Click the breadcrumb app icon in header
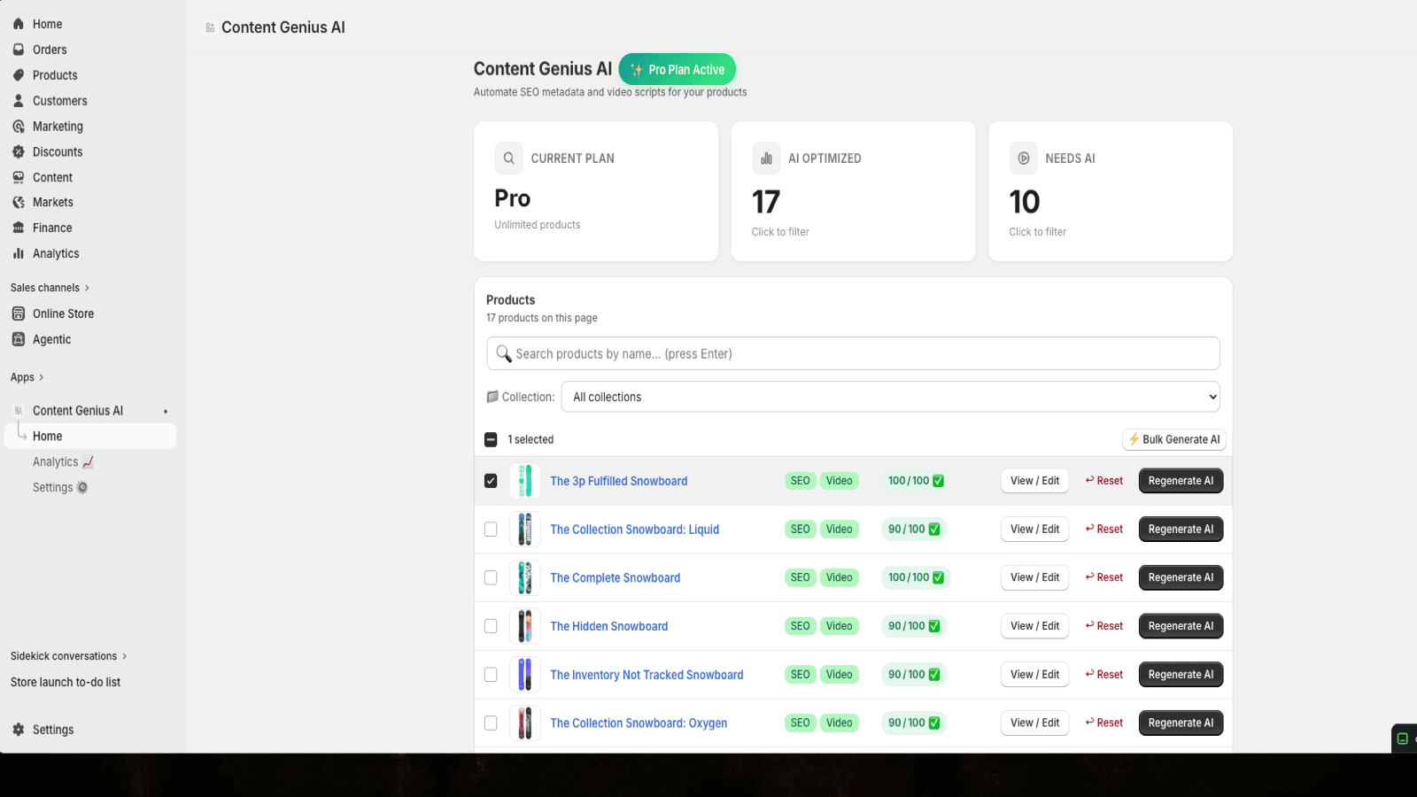This screenshot has width=1417, height=797. click(x=210, y=27)
